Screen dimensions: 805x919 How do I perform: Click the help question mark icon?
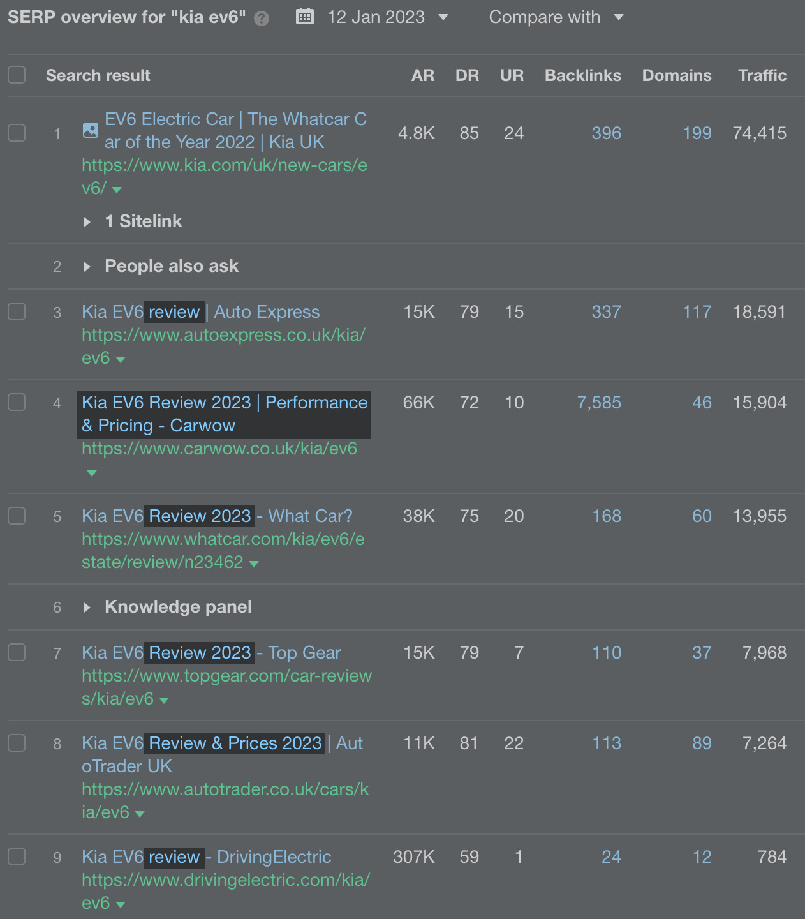pos(261,19)
